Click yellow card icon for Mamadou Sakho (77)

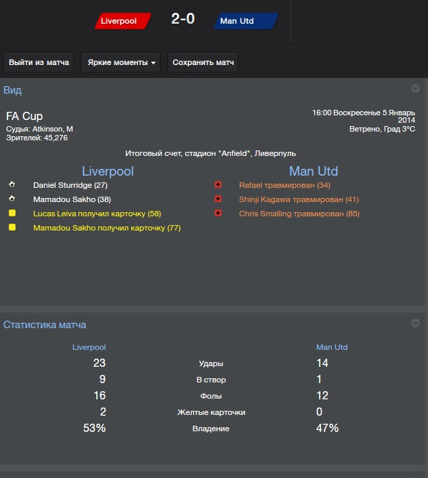click(12, 227)
